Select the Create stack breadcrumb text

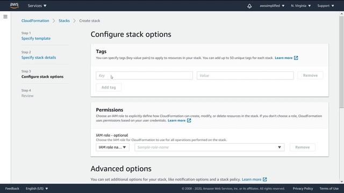point(90,20)
